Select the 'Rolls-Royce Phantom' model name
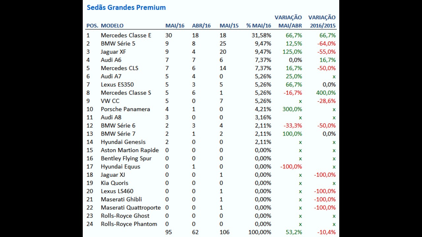This screenshot has height=237, width=422. [x=129, y=224]
